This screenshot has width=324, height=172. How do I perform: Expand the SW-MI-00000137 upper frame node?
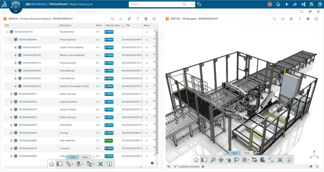coord(15,48)
